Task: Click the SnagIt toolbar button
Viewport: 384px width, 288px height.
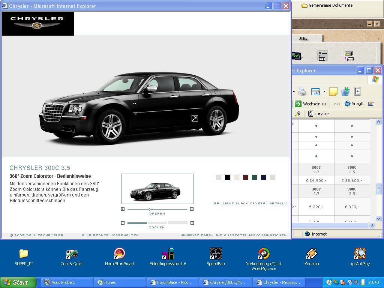Action: 354,103
